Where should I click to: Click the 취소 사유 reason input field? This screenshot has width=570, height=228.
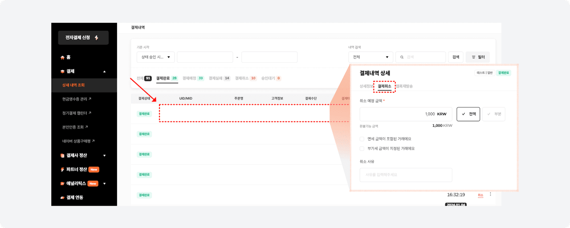point(406,175)
